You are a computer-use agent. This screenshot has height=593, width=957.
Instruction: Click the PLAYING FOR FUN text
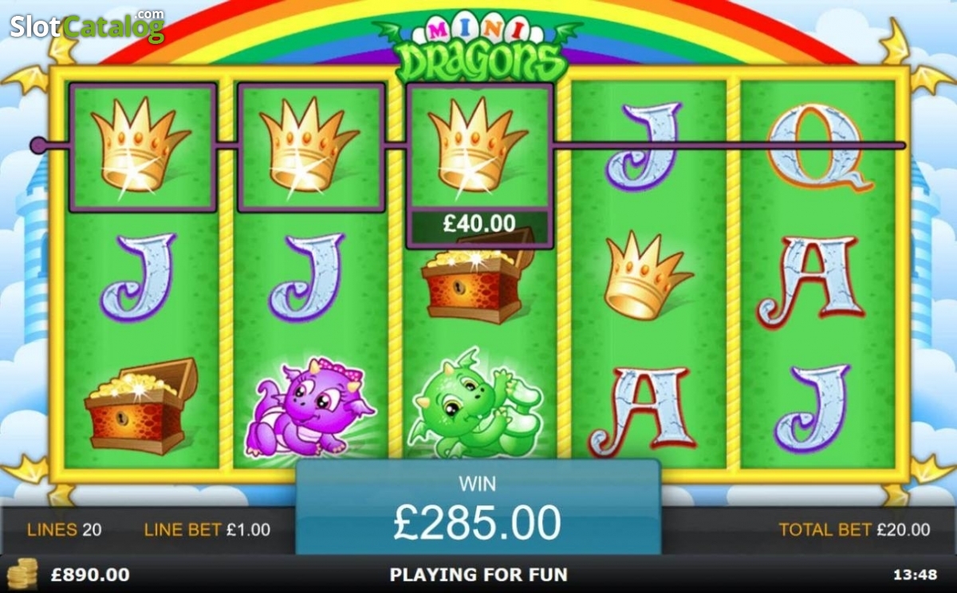478,575
